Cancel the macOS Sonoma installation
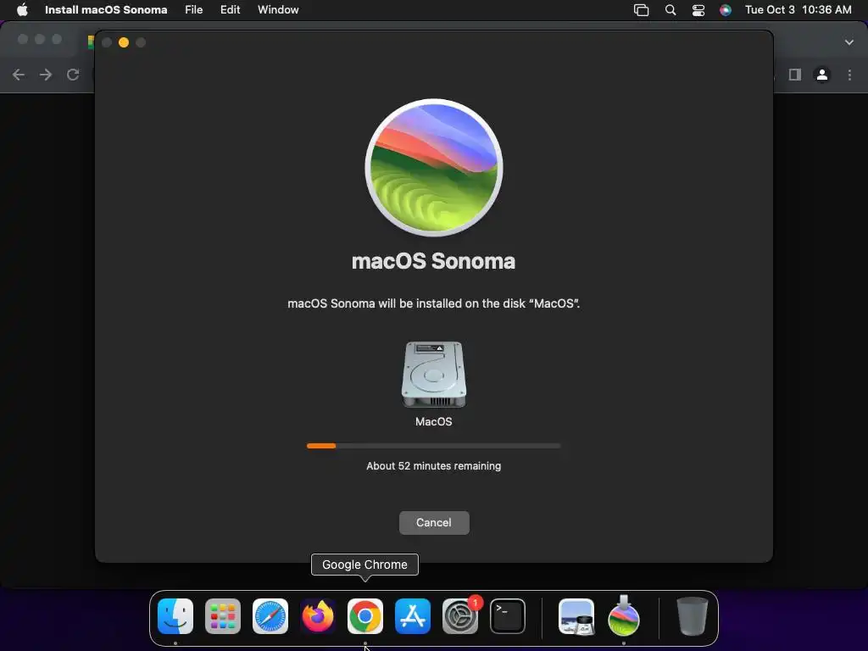This screenshot has width=868, height=651. [434, 522]
